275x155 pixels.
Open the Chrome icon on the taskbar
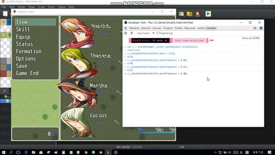tap(86, 152)
